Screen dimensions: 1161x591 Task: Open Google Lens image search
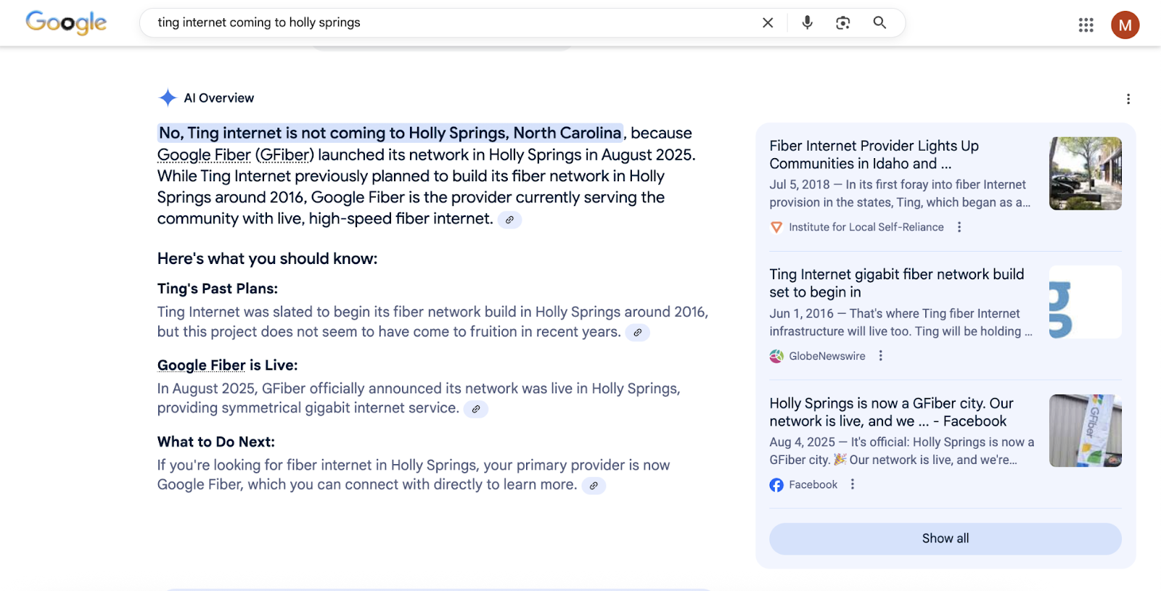click(x=843, y=22)
